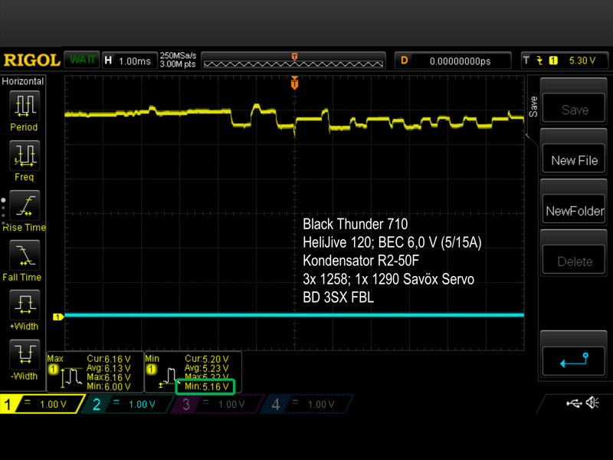613x460 pixels.
Task: Click the Delete button
Action: [574, 261]
